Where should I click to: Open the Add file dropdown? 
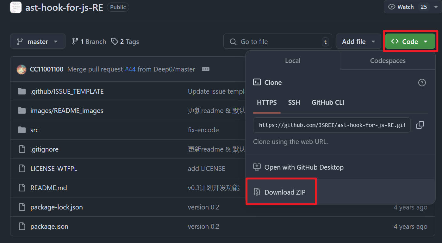pyautogui.click(x=358, y=41)
